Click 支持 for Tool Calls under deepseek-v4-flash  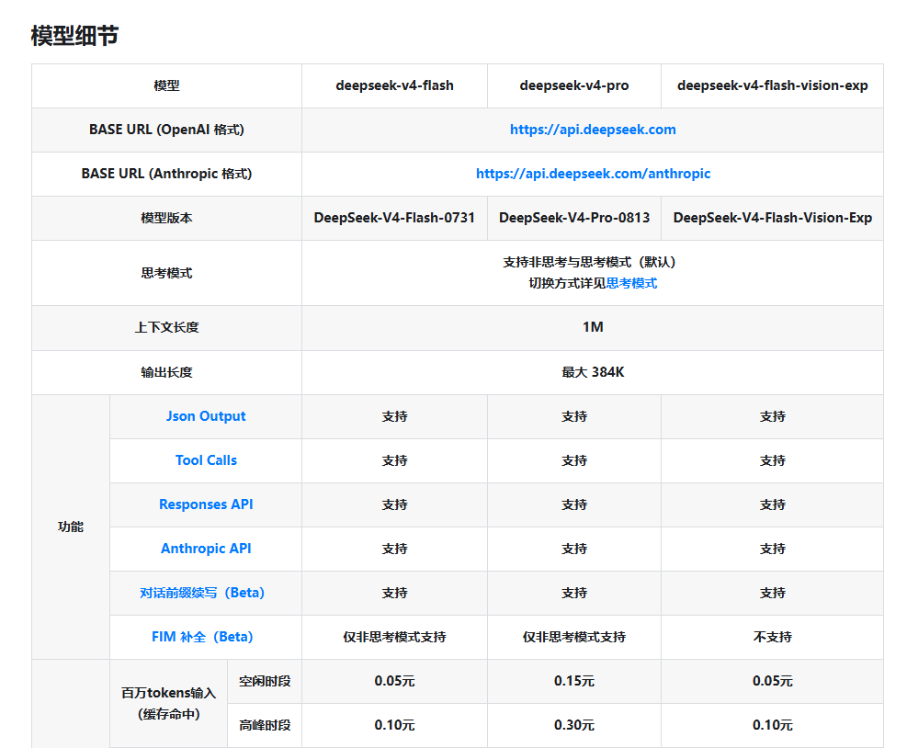[x=394, y=460]
